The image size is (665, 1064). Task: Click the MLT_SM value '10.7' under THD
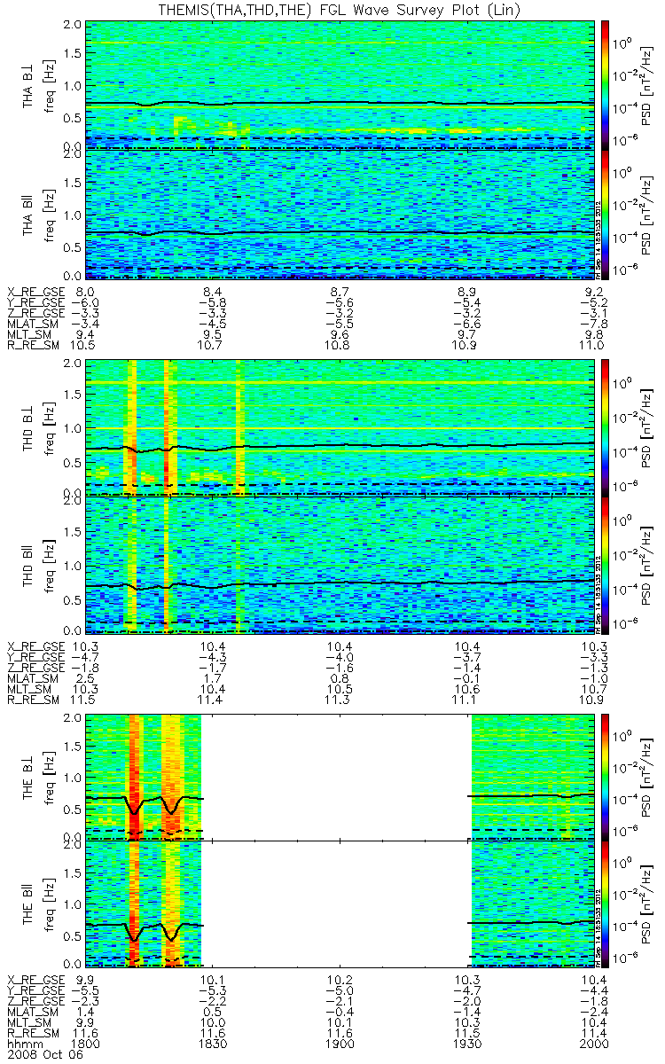click(x=593, y=689)
